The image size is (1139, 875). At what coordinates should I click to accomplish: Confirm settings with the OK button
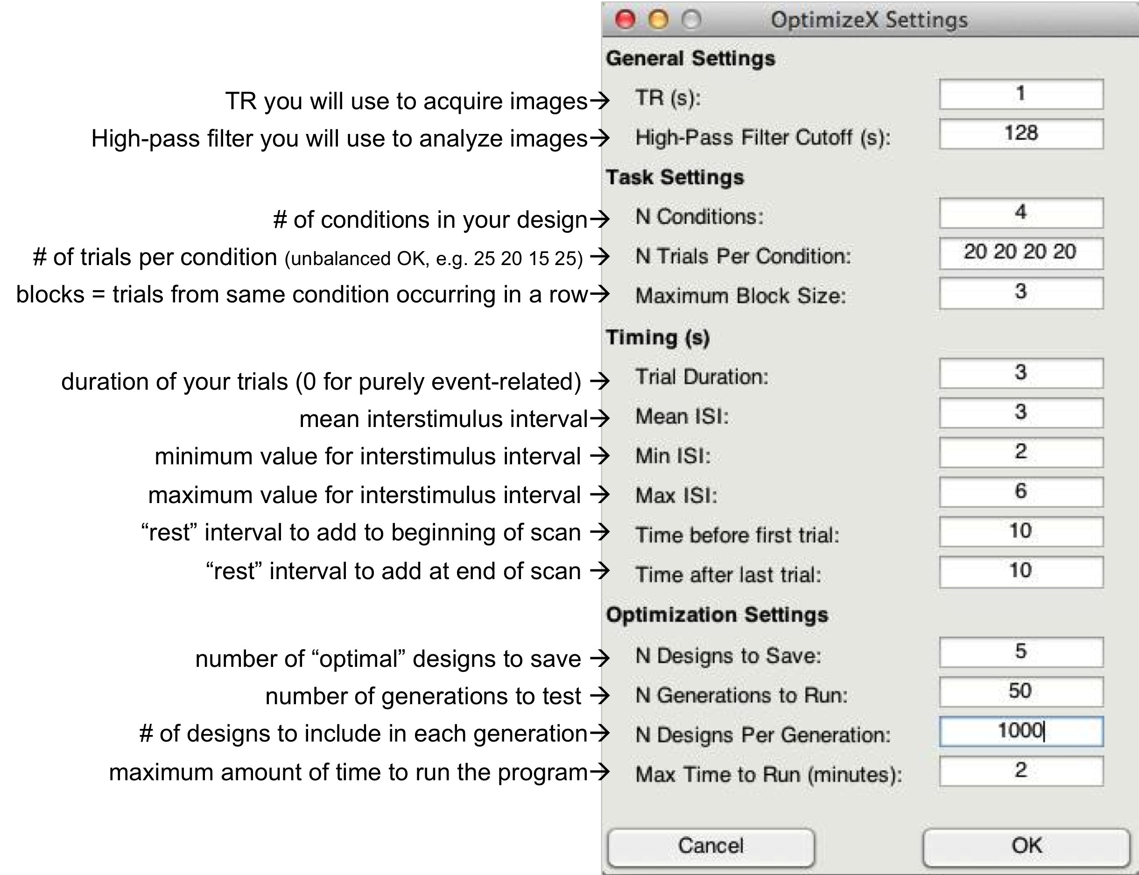point(1026,847)
